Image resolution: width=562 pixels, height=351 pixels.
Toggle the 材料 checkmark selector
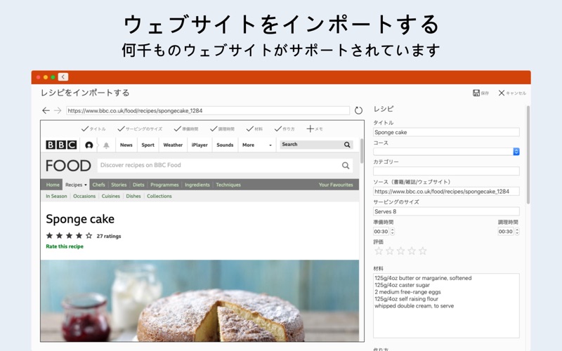pos(254,129)
